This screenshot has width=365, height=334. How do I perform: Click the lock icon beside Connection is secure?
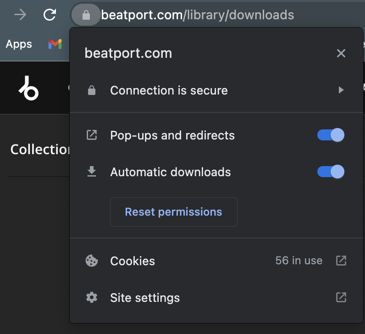[x=92, y=90]
